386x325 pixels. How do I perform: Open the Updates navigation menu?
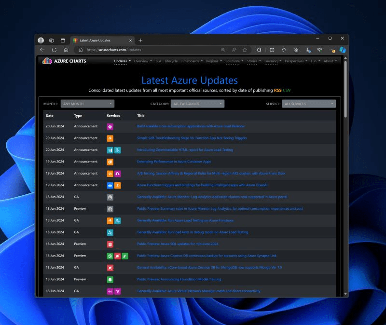[x=122, y=61]
